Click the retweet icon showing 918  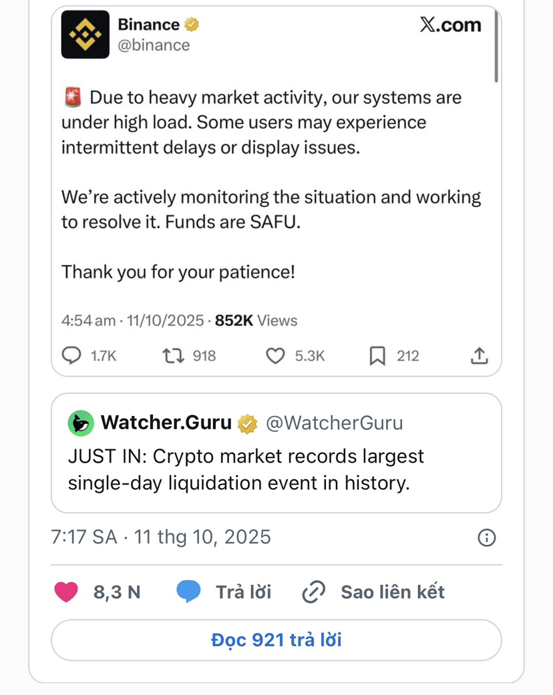click(173, 356)
